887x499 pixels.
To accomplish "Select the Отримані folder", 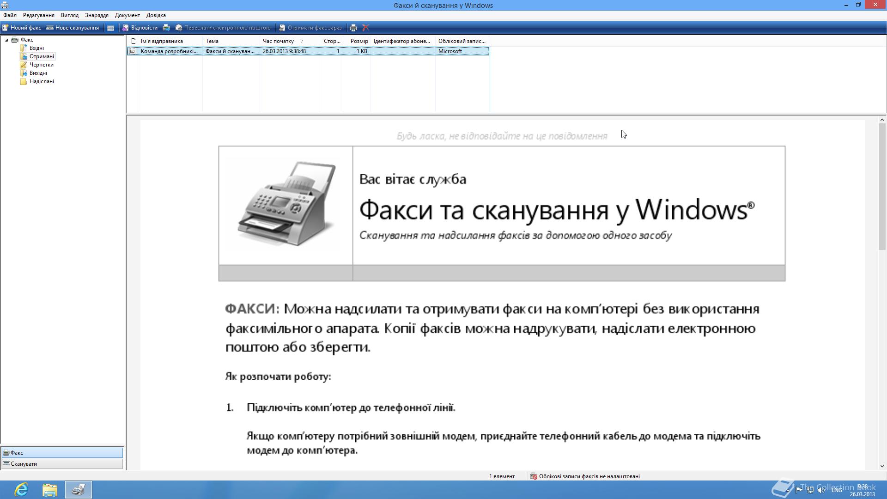I will 42,56.
